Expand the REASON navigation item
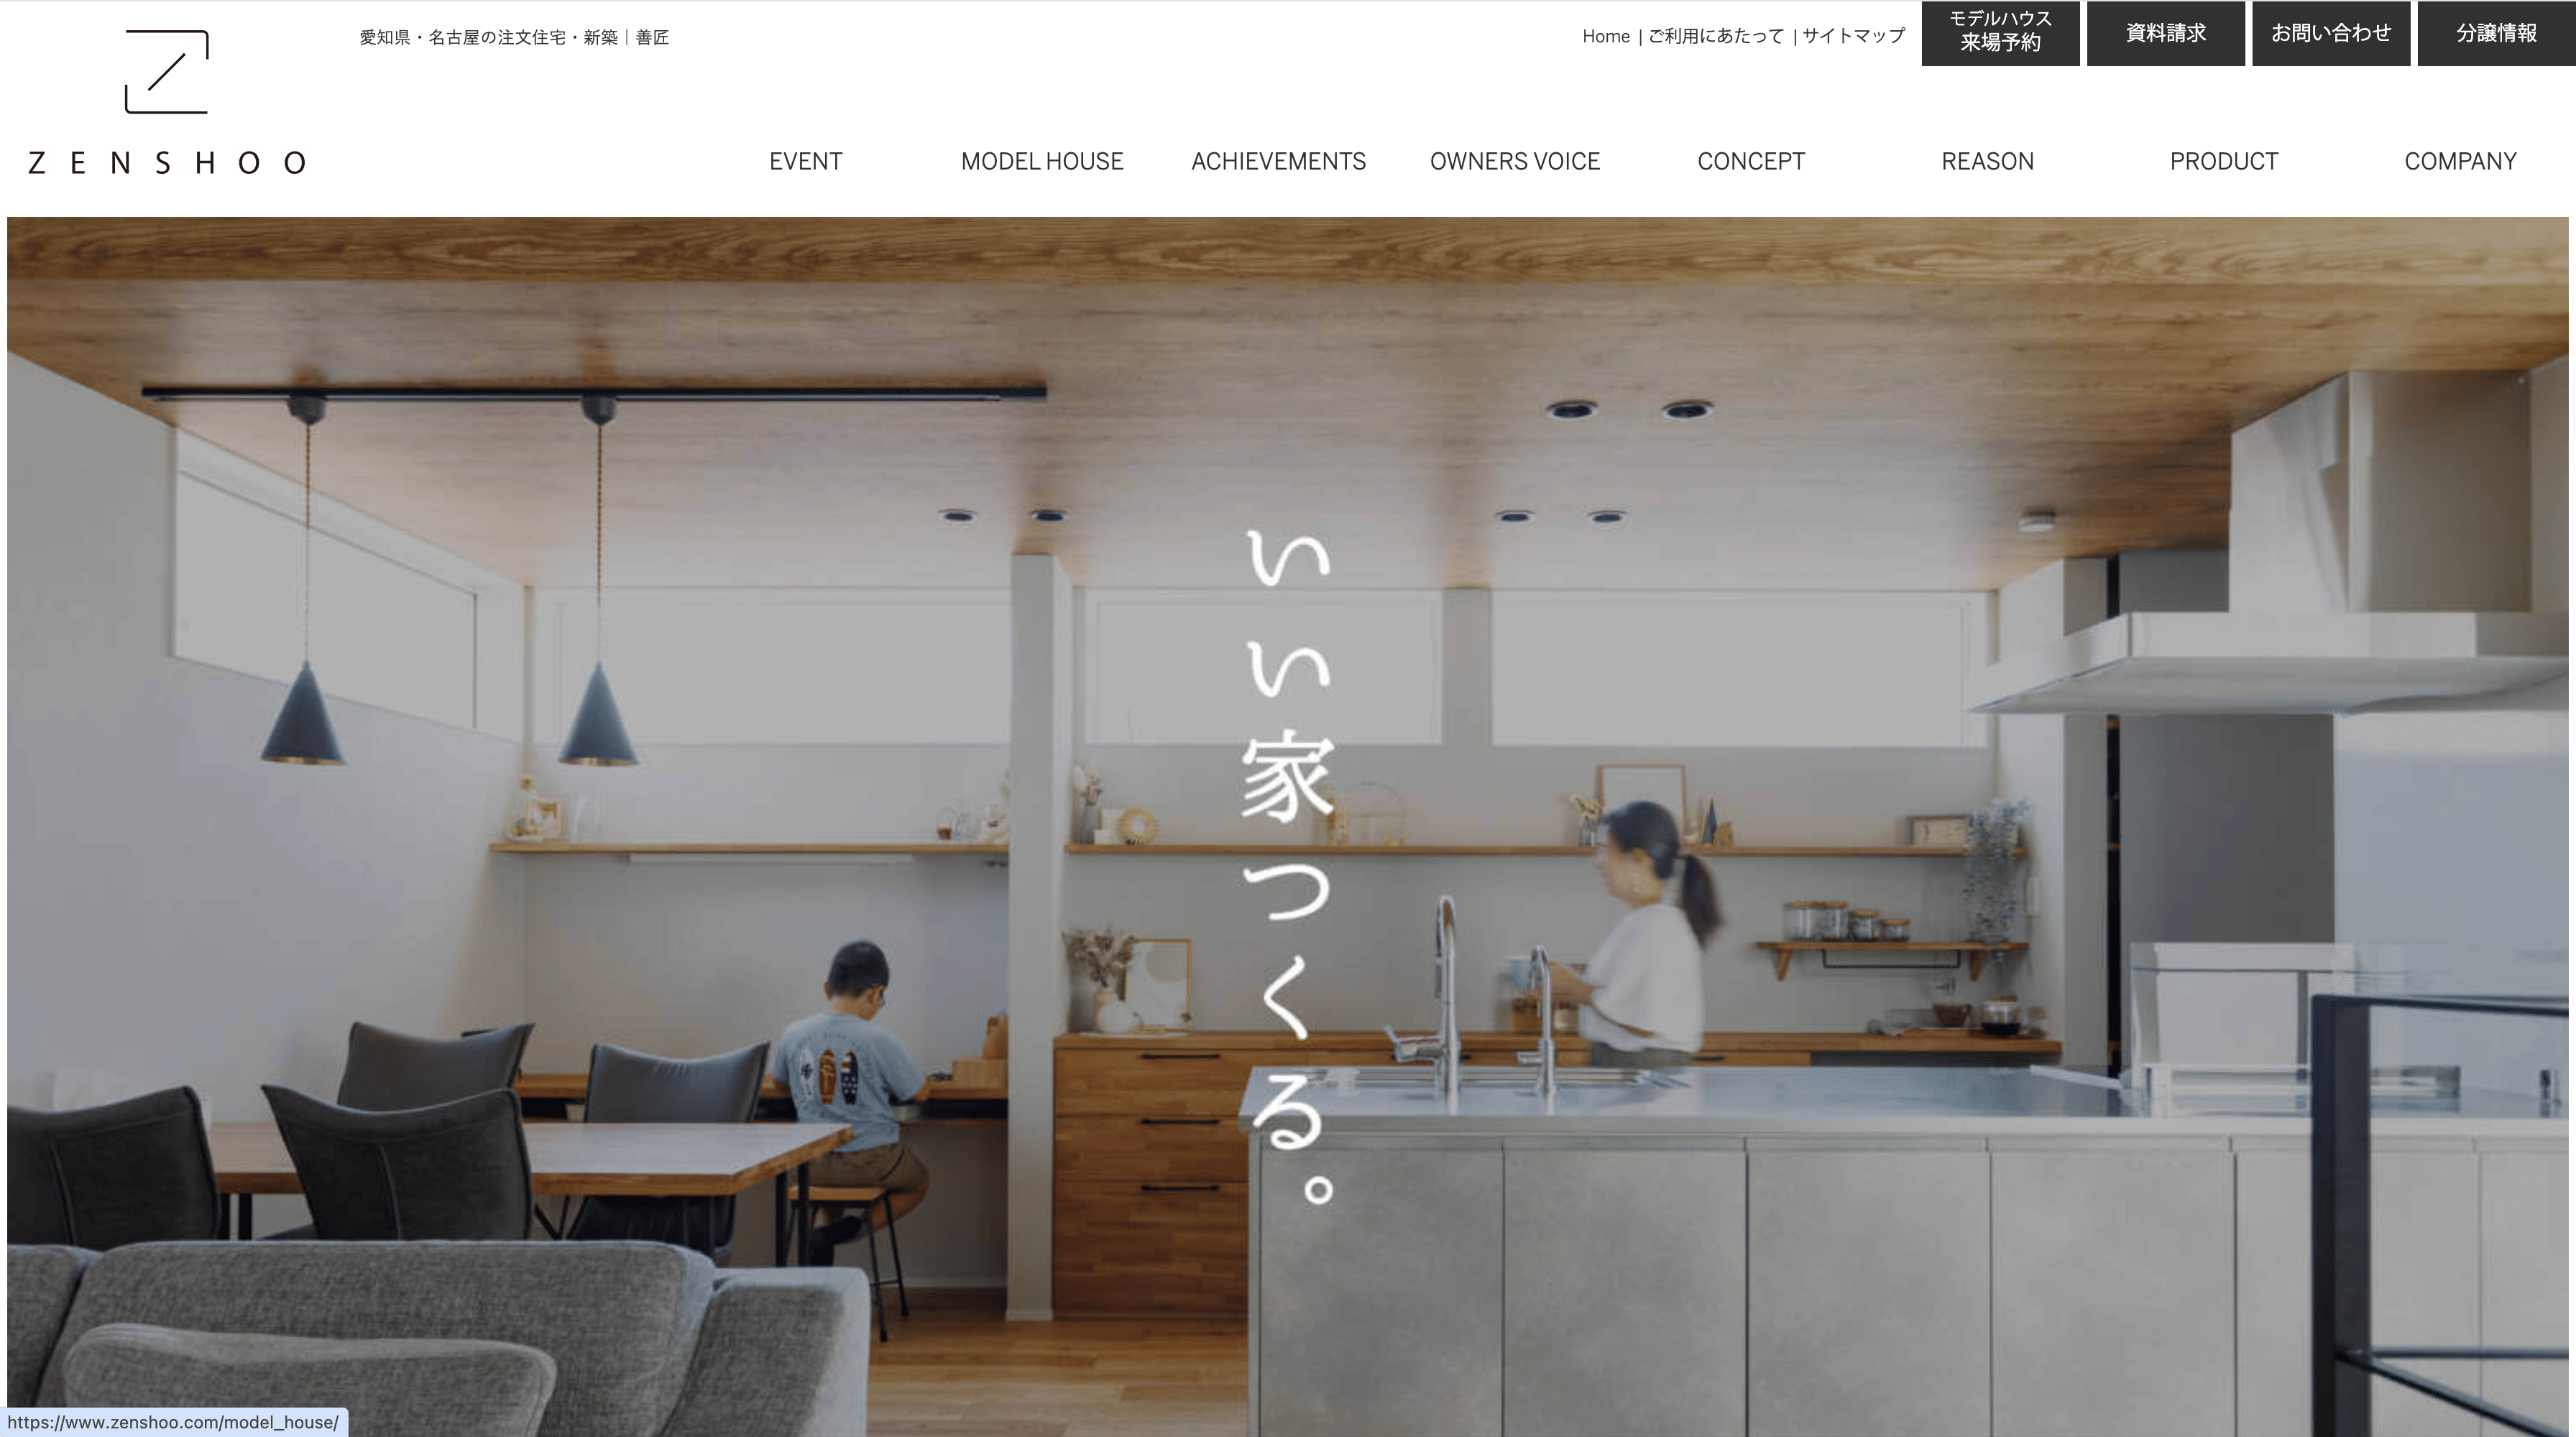The image size is (2576, 1437). click(x=1987, y=161)
